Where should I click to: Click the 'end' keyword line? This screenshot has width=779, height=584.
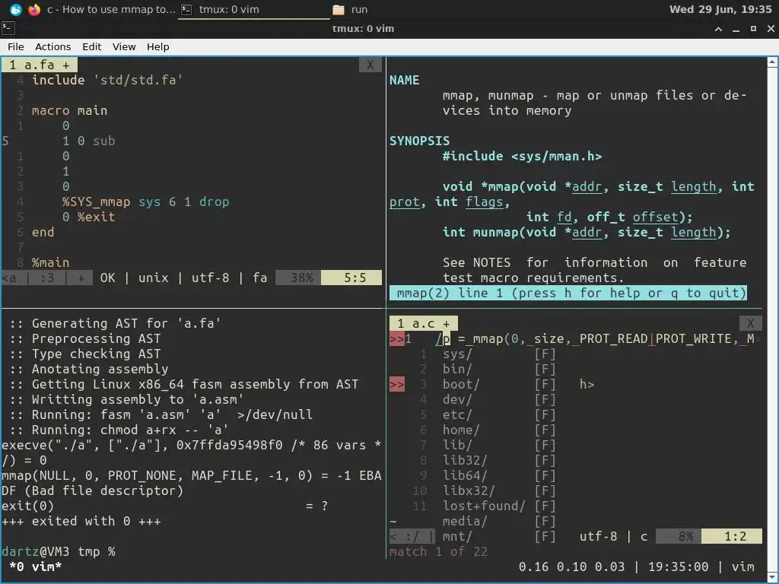(43, 232)
